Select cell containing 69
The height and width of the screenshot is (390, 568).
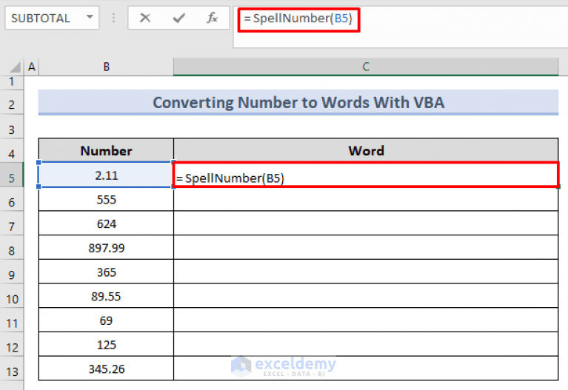[106, 320]
